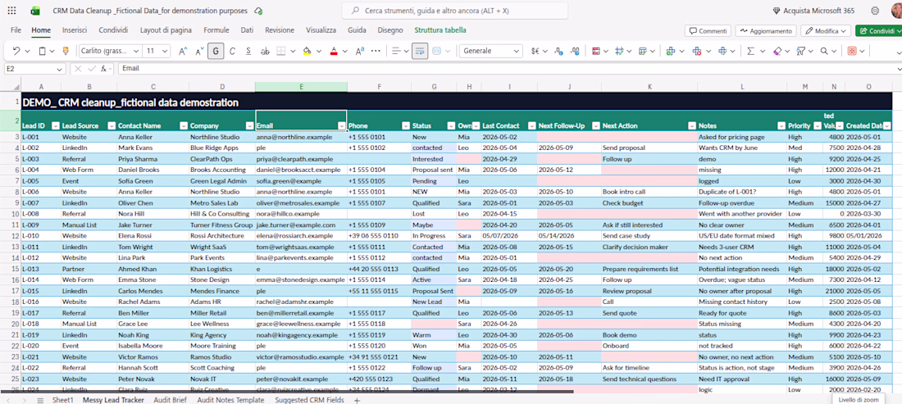The height and width of the screenshot is (404, 902).
Task: Click the insert cells icon
Action: (x=670, y=51)
